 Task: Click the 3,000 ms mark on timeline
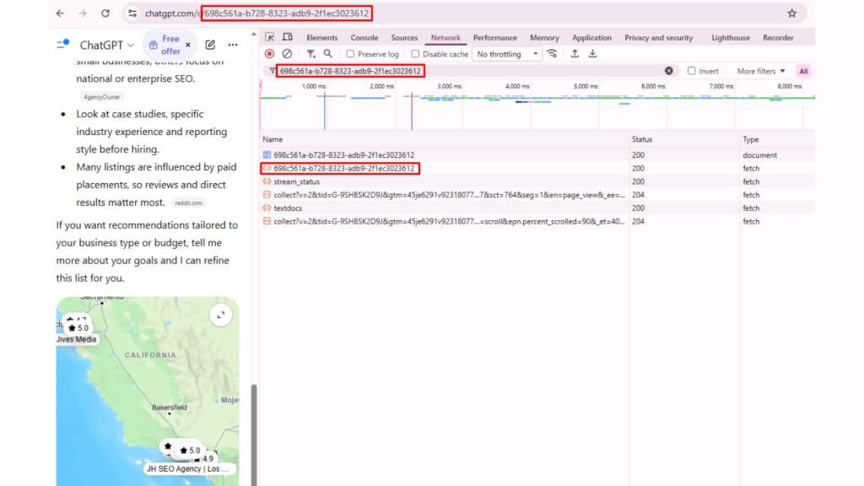click(449, 87)
